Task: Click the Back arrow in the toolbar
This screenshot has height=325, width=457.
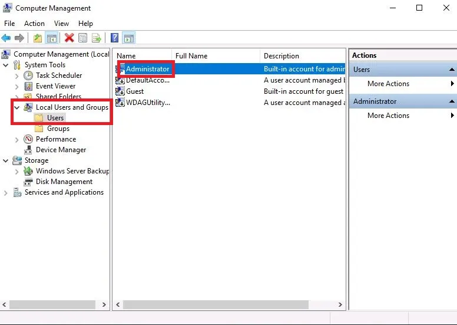Action: click(6, 38)
